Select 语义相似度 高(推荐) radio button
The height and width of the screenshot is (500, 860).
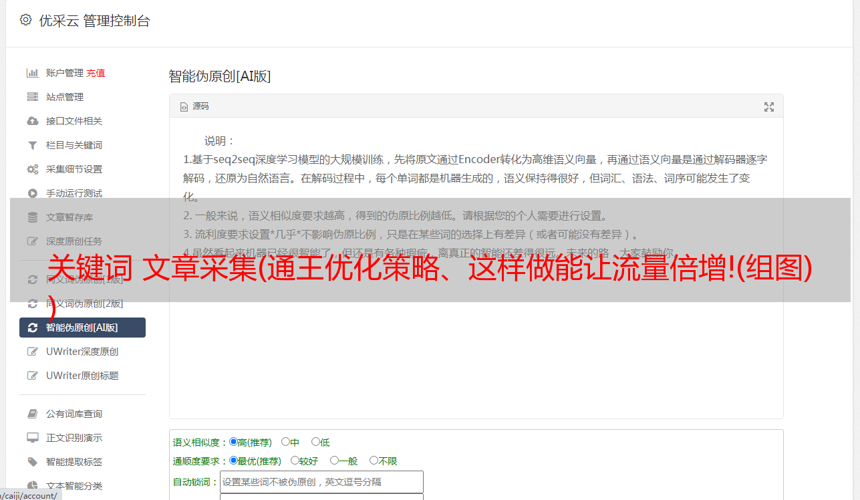click(233, 442)
